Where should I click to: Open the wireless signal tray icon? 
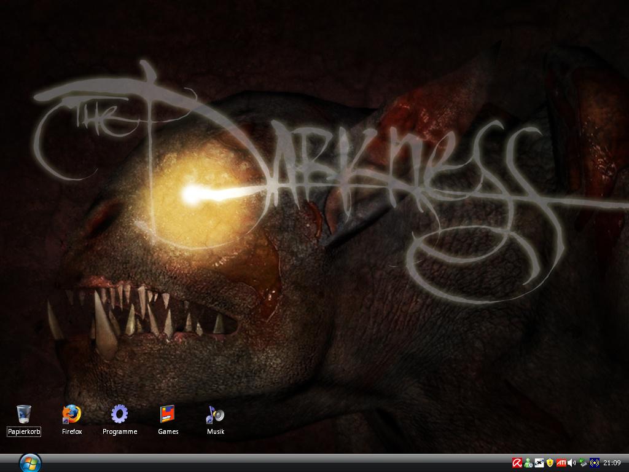594,463
